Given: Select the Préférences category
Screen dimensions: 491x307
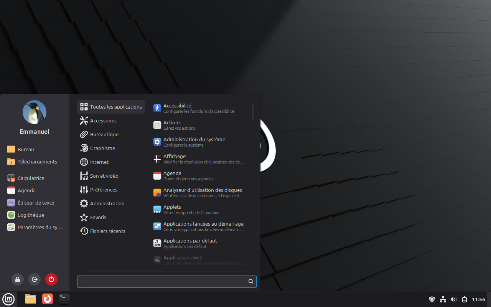Looking at the screenshot, I should pos(111,190).
